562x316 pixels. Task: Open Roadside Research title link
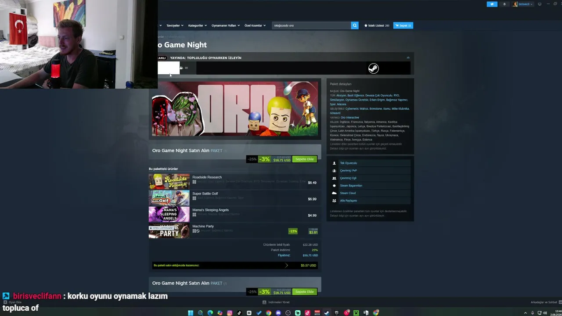(207, 177)
